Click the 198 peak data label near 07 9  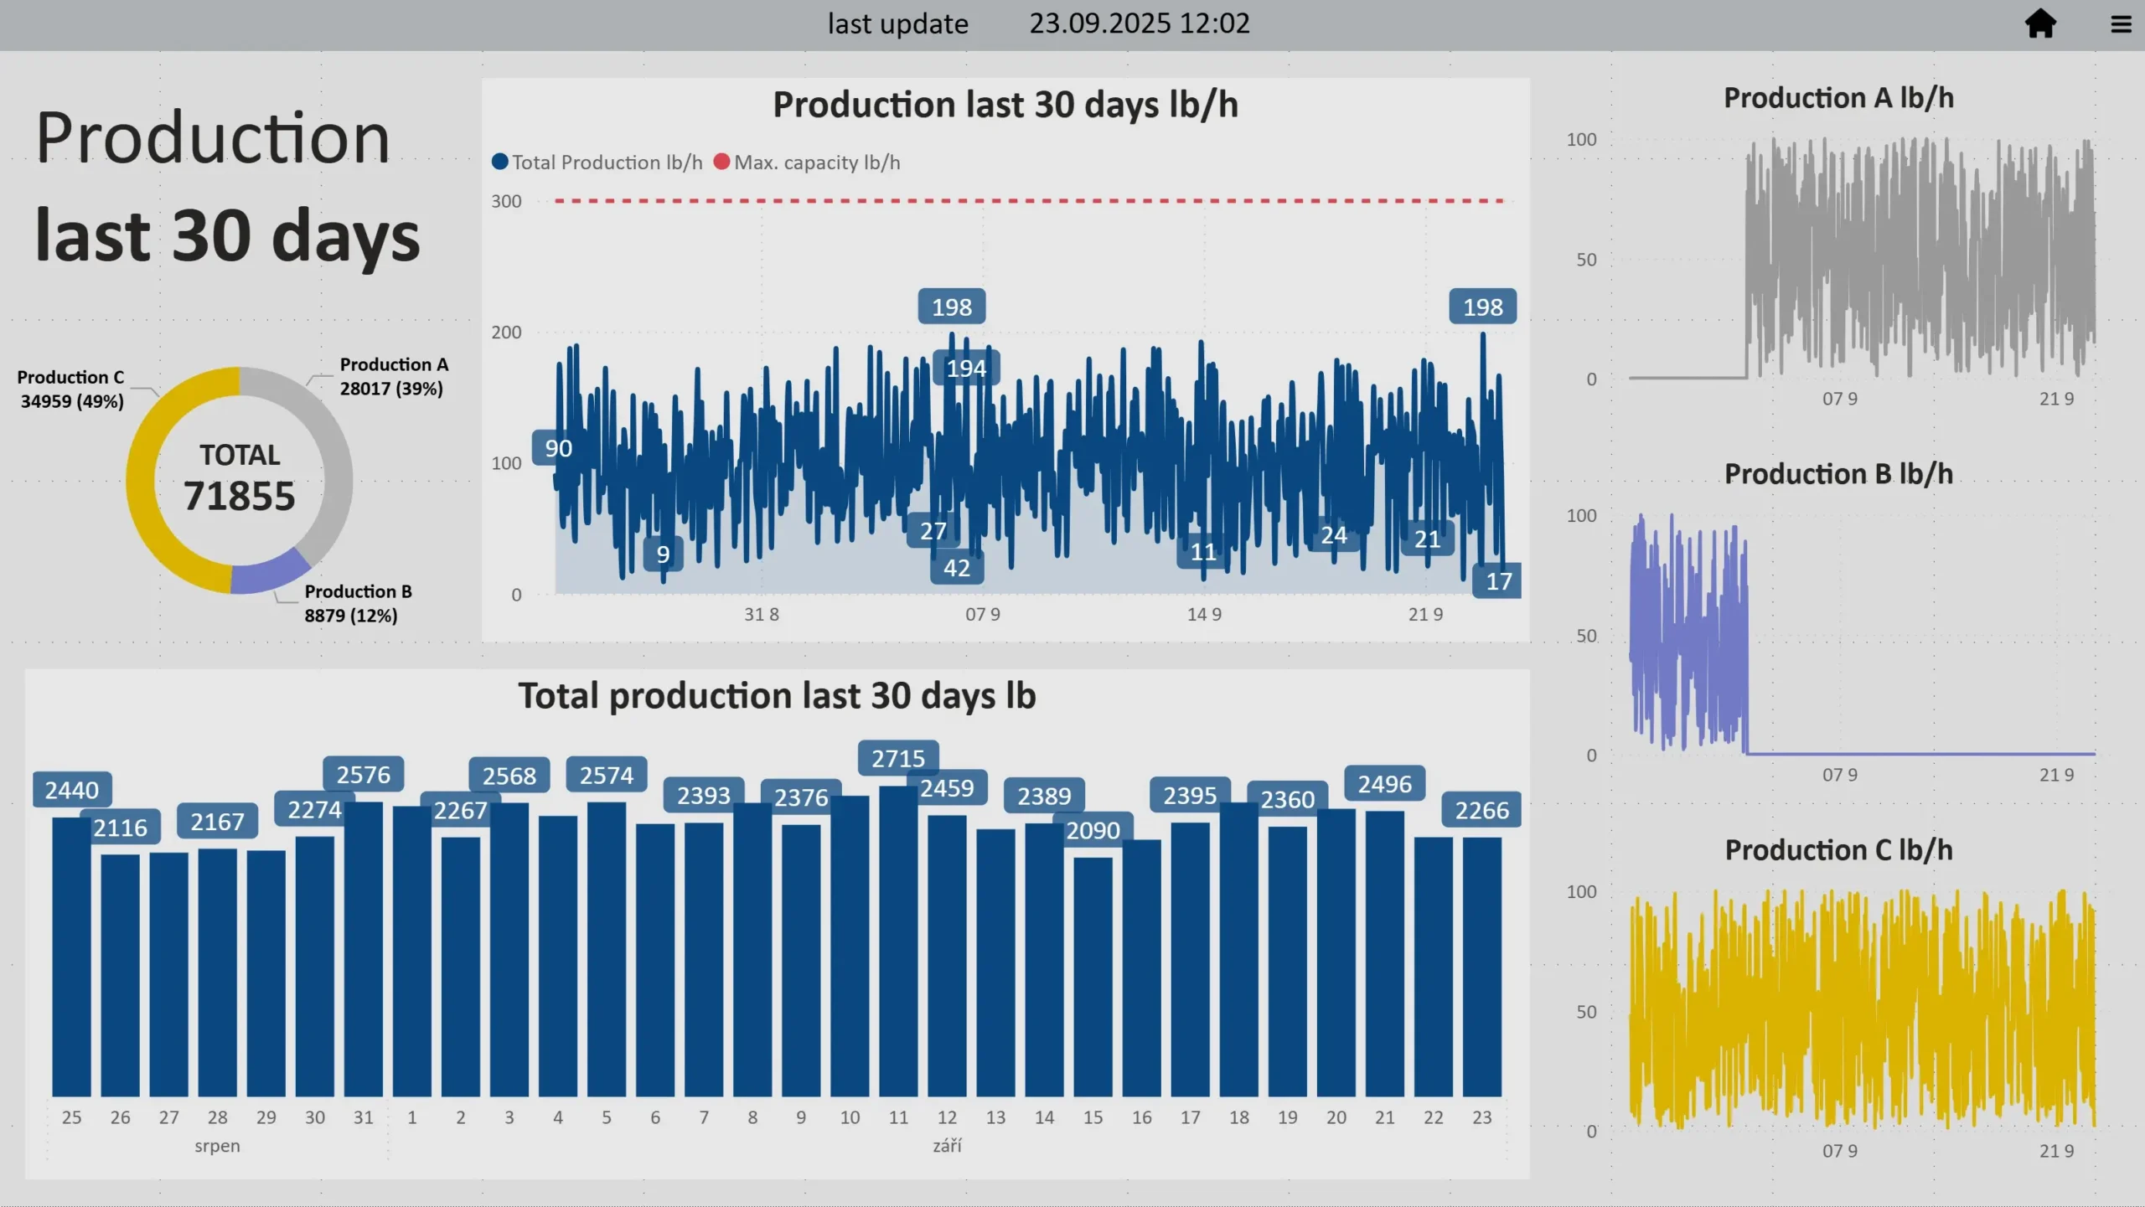[x=951, y=307]
